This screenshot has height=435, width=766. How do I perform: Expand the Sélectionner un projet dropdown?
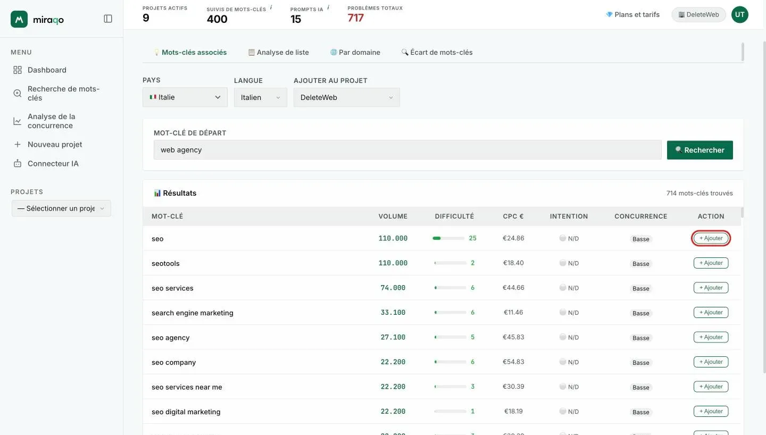point(61,208)
